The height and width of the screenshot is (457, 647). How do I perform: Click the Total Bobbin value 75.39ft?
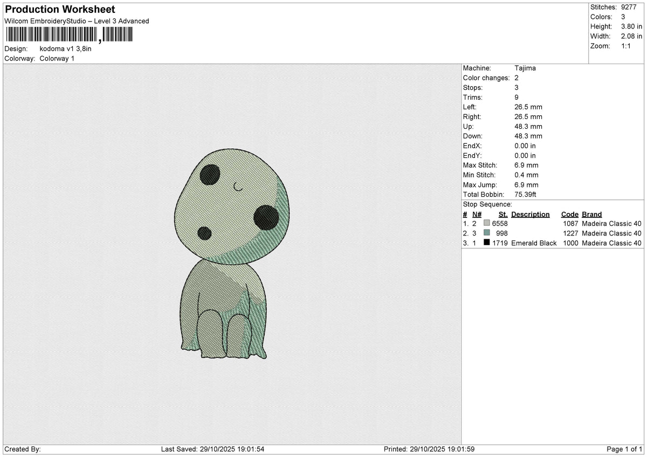[526, 194]
